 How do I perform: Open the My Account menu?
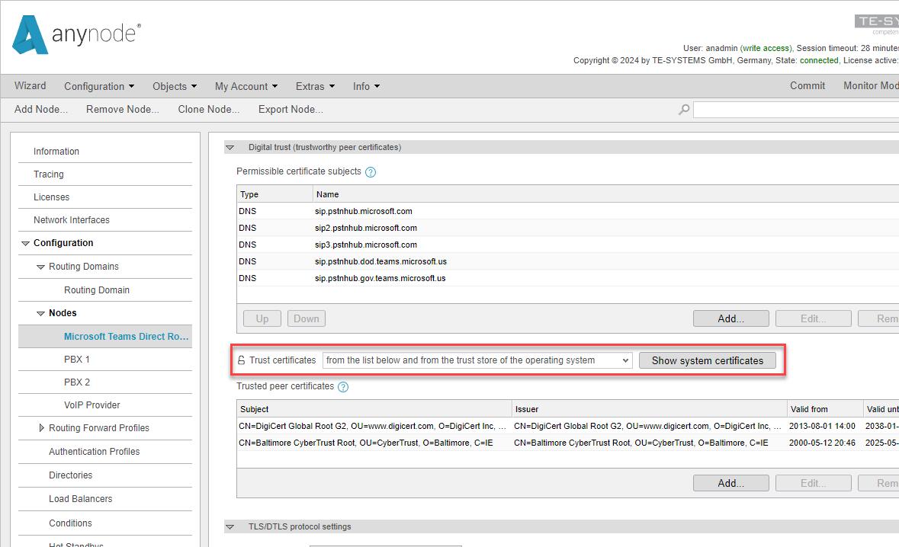246,86
